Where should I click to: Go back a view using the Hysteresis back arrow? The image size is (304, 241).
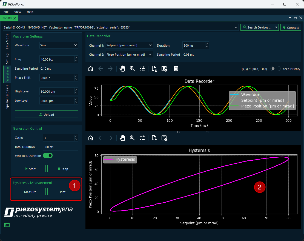pyautogui.click(x=101, y=138)
